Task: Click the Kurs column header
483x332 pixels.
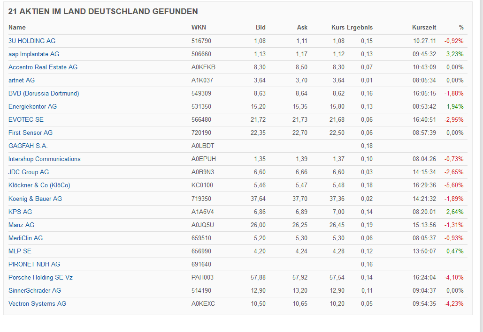Action: 338,27
